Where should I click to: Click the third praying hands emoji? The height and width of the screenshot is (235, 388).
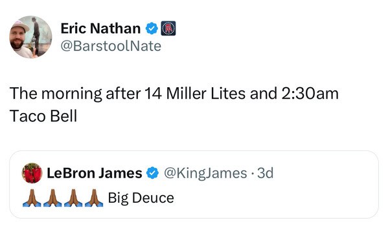(73, 198)
